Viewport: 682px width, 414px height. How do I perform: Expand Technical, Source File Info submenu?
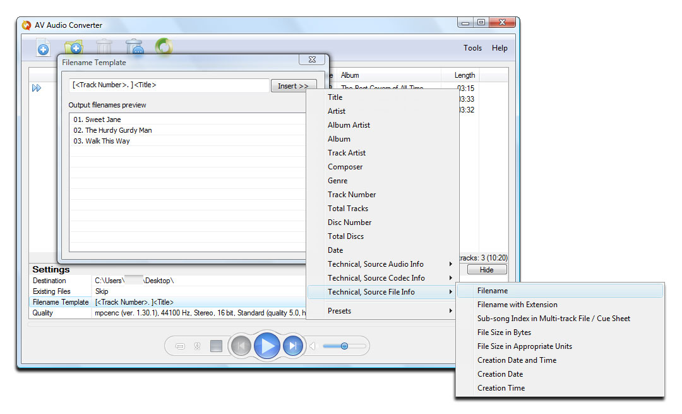point(381,292)
